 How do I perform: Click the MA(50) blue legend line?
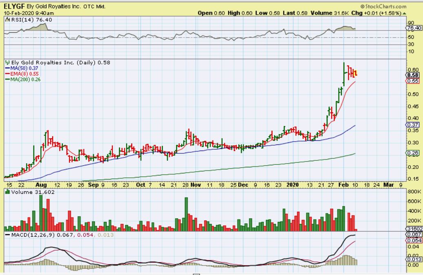7,68
